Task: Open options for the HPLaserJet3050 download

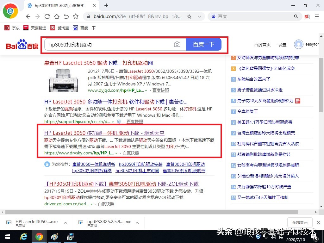Action: click(x=65, y=222)
